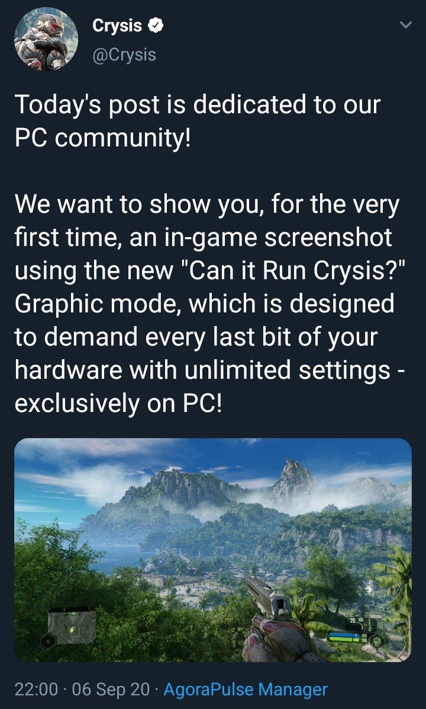The image size is (426, 709).
Task: Click the blue energy bar in the HUD
Action: (344, 635)
